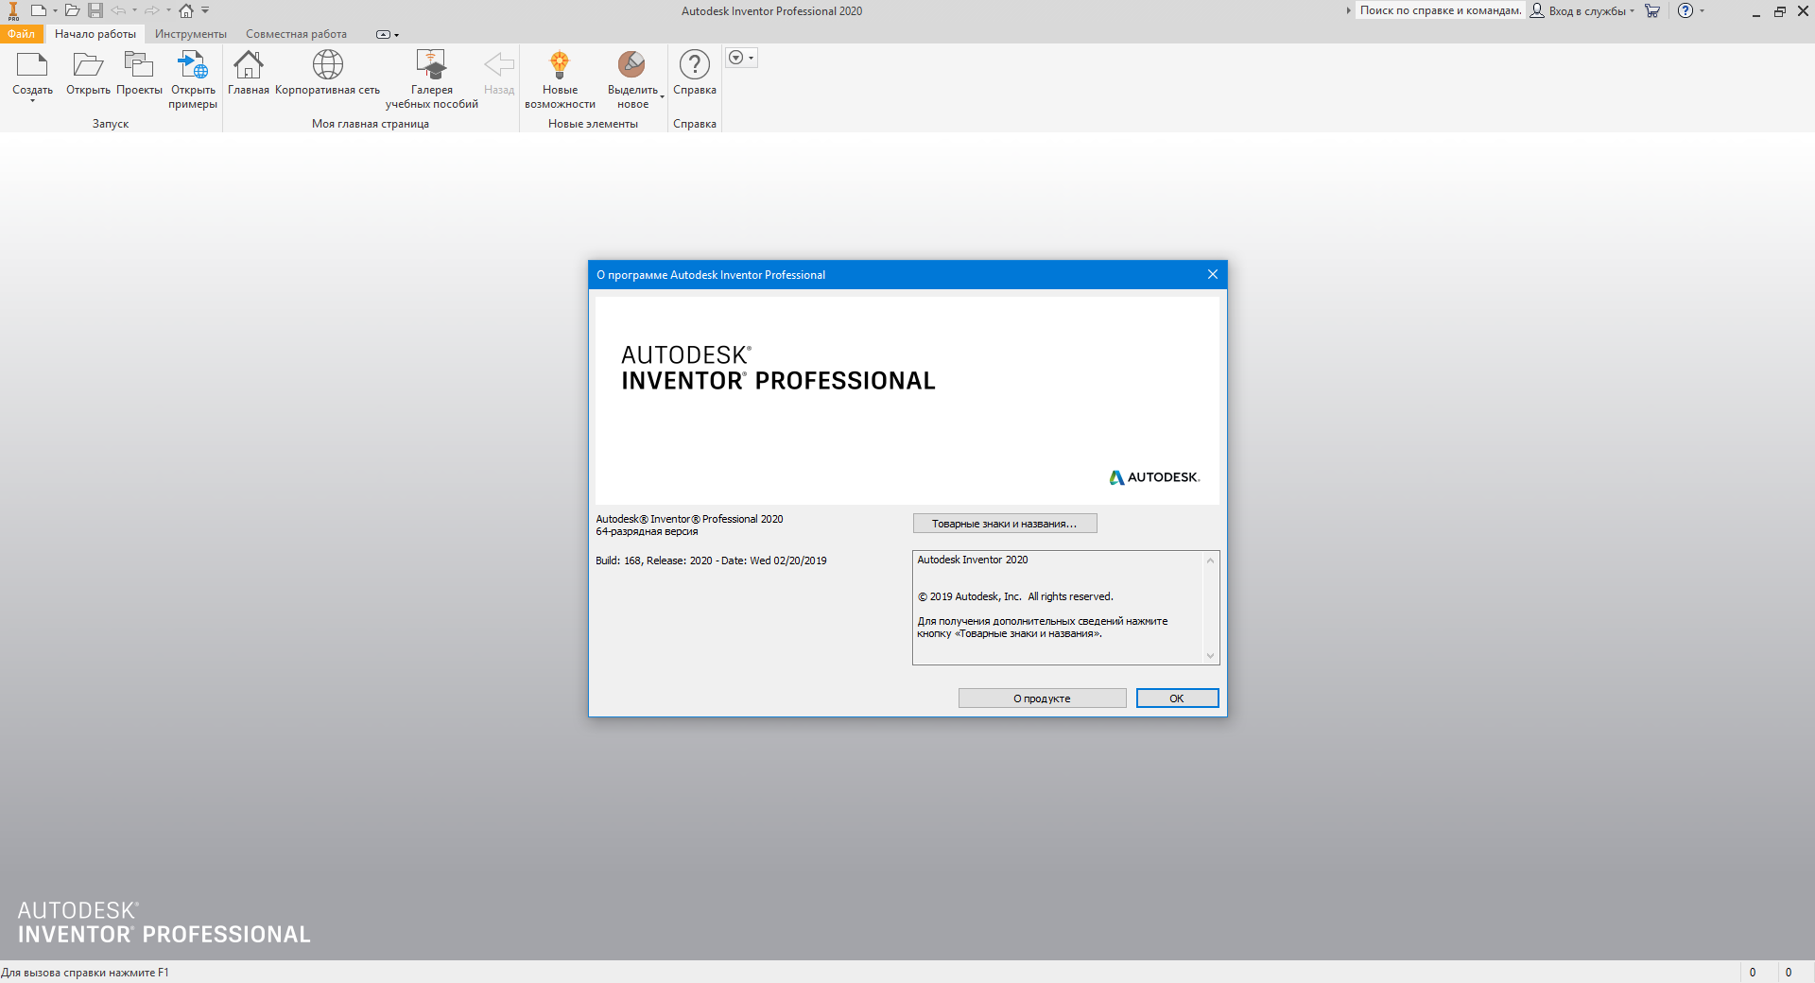Open Галерея учебных пособий icon
The width and height of the screenshot is (1815, 983).
coord(431,66)
